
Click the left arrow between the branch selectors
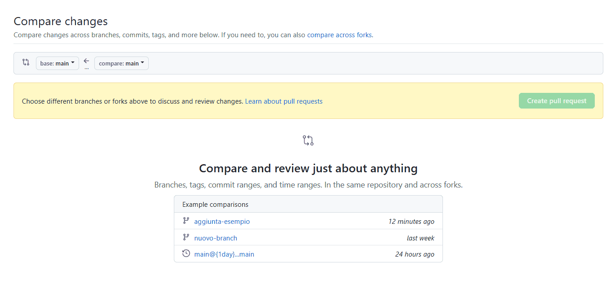(86, 61)
